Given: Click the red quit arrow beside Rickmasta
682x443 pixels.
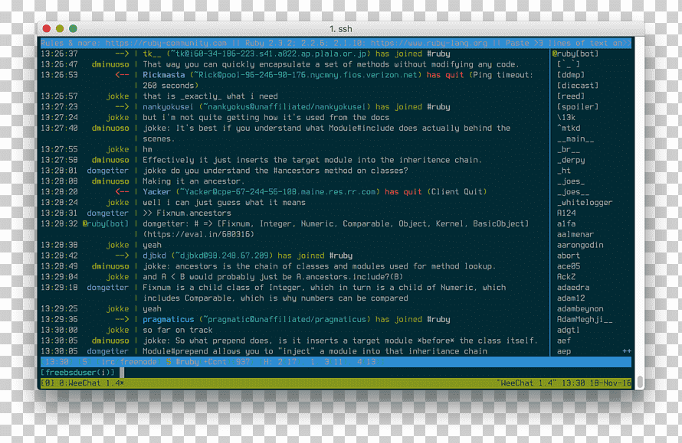Looking at the screenshot, I should point(122,75).
